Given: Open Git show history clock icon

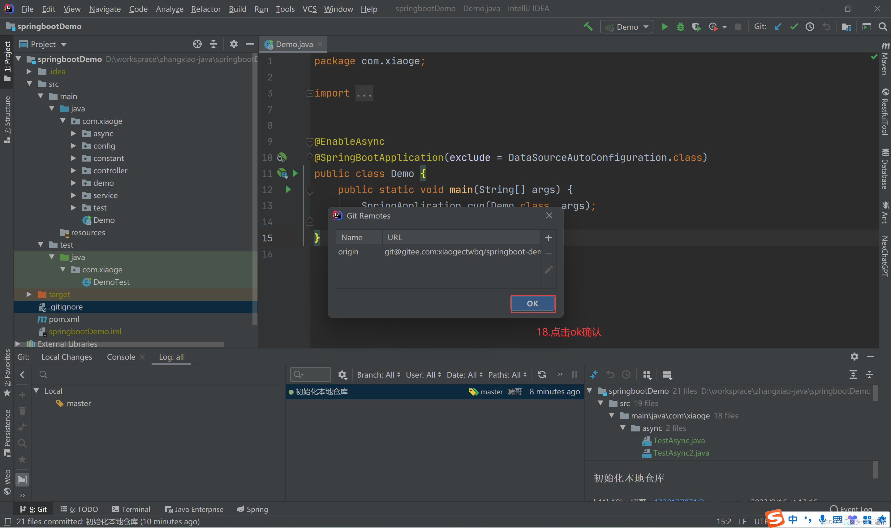Looking at the screenshot, I should 810,27.
